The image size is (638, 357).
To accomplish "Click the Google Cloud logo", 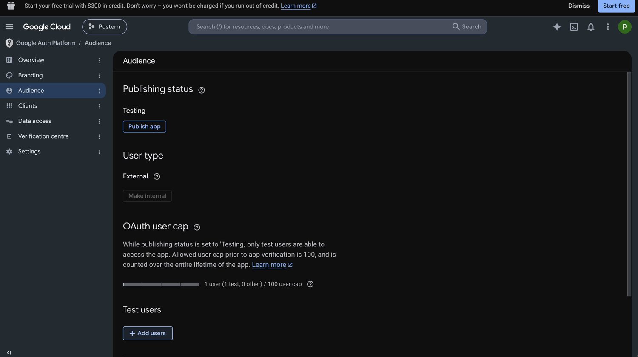I will click(x=47, y=27).
